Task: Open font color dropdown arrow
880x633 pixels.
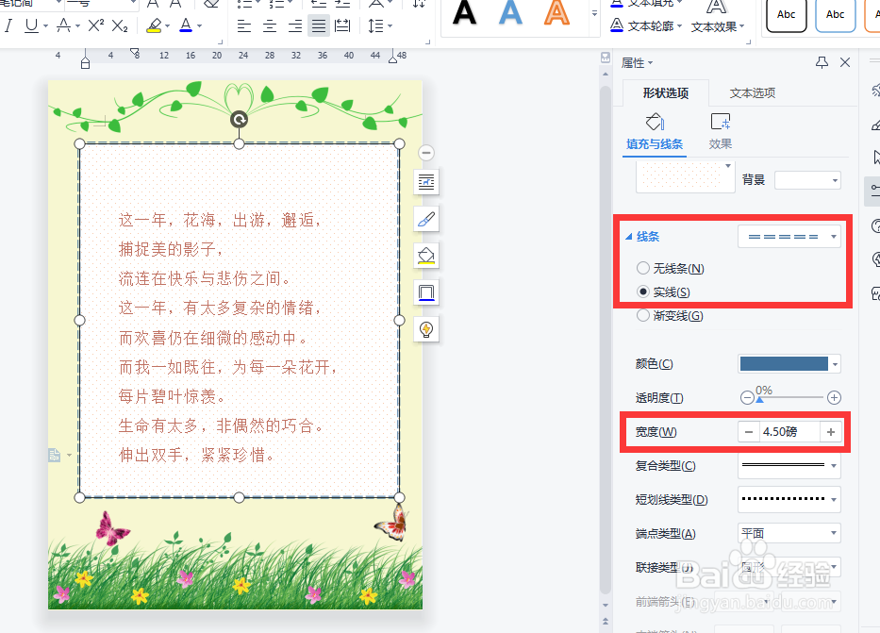Action: click(199, 25)
